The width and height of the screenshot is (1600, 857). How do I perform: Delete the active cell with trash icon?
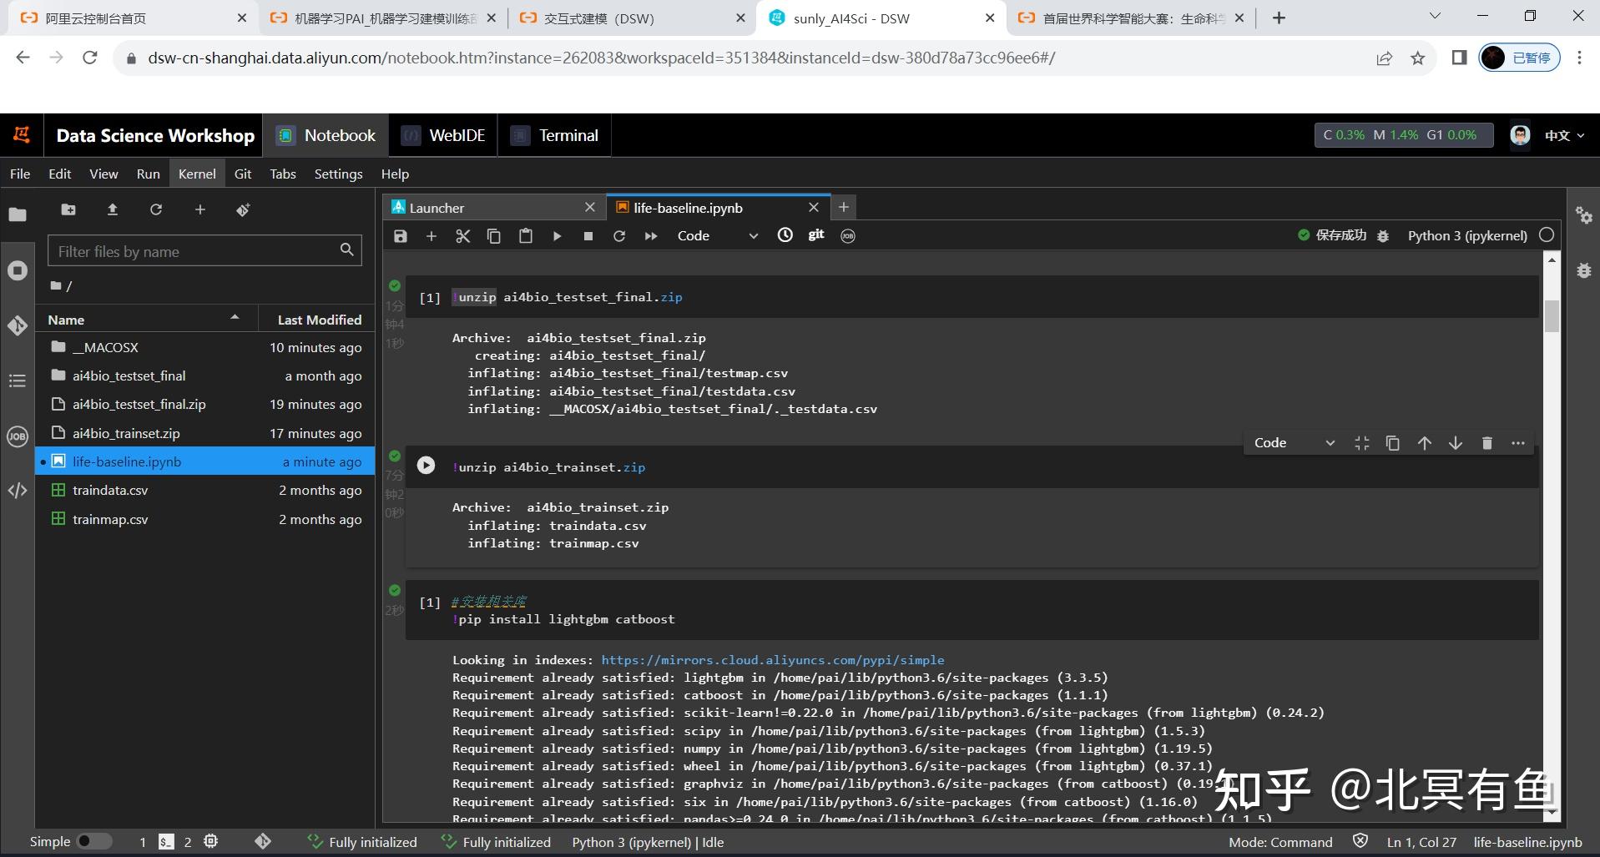tap(1486, 443)
